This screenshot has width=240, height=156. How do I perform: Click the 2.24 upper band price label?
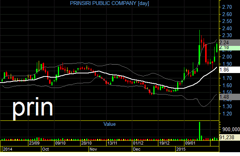229,42
